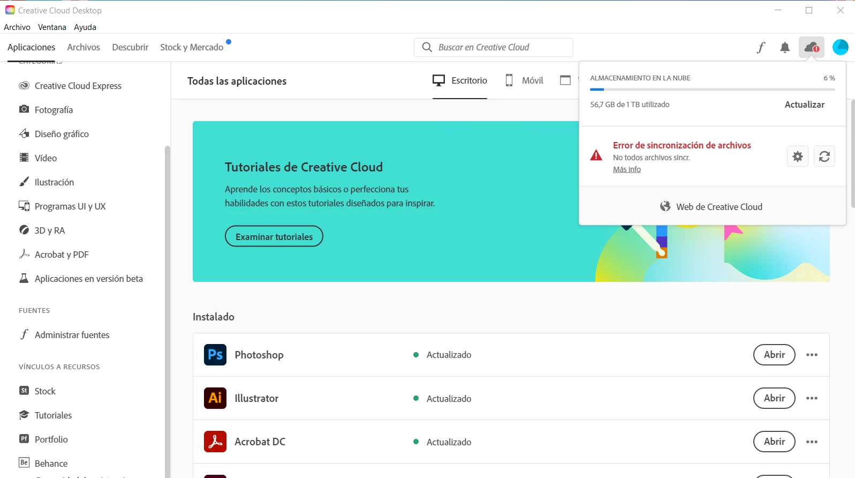Click Abrir for Illustrator

click(774, 398)
